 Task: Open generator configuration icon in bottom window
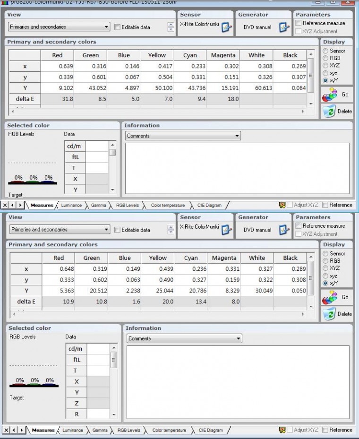click(x=284, y=230)
